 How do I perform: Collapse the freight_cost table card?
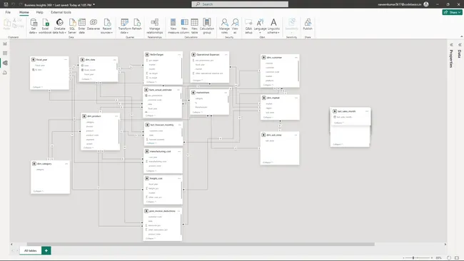(x=151, y=202)
